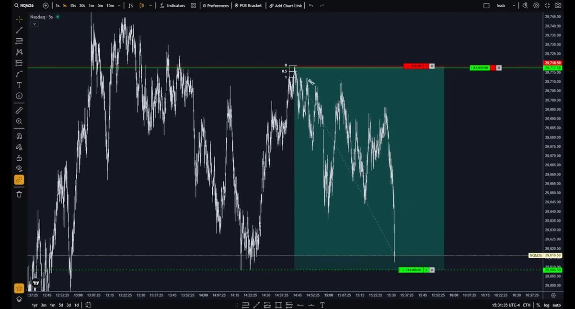Open the emoji icons tool
The width and height of the screenshot is (575, 309).
tap(19, 96)
